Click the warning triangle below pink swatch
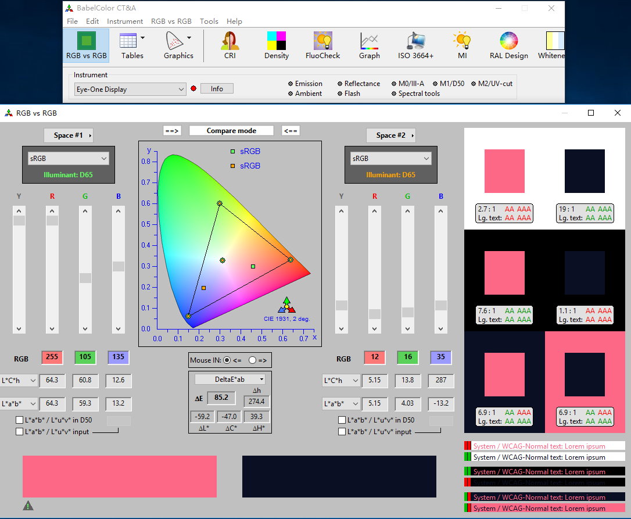631x519 pixels. point(28,505)
